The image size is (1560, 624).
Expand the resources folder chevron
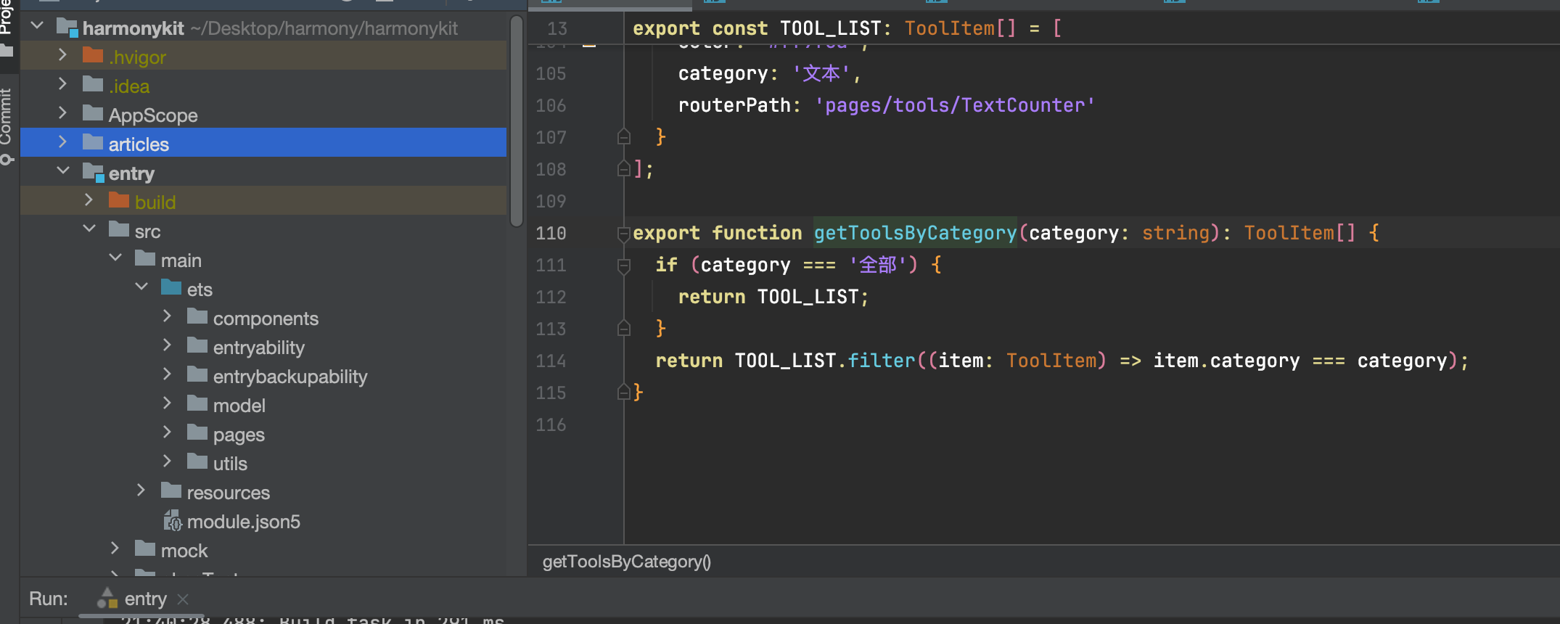(141, 490)
